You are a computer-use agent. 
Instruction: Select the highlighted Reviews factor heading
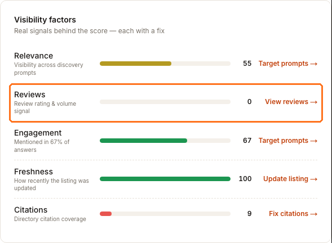point(30,94)
